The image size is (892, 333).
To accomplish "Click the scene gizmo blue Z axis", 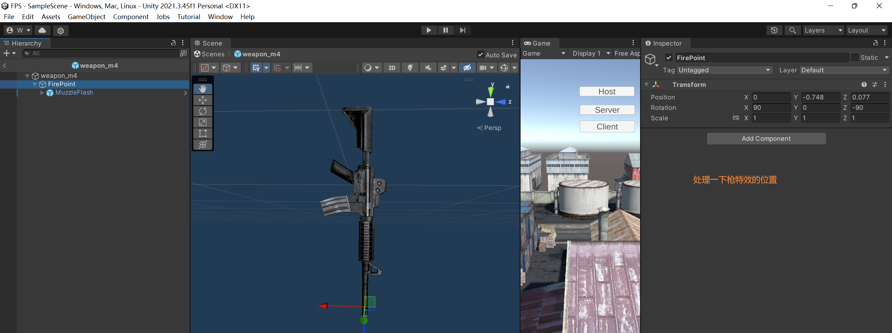I will coord(501,102).
